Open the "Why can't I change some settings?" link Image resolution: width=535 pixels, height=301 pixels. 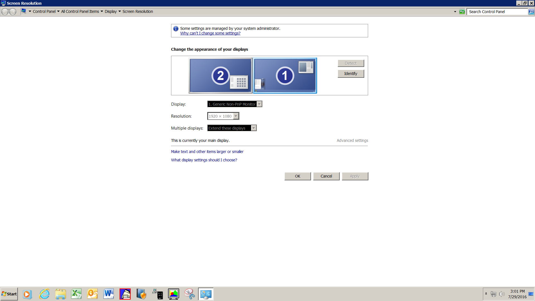(x=210, y=33)
